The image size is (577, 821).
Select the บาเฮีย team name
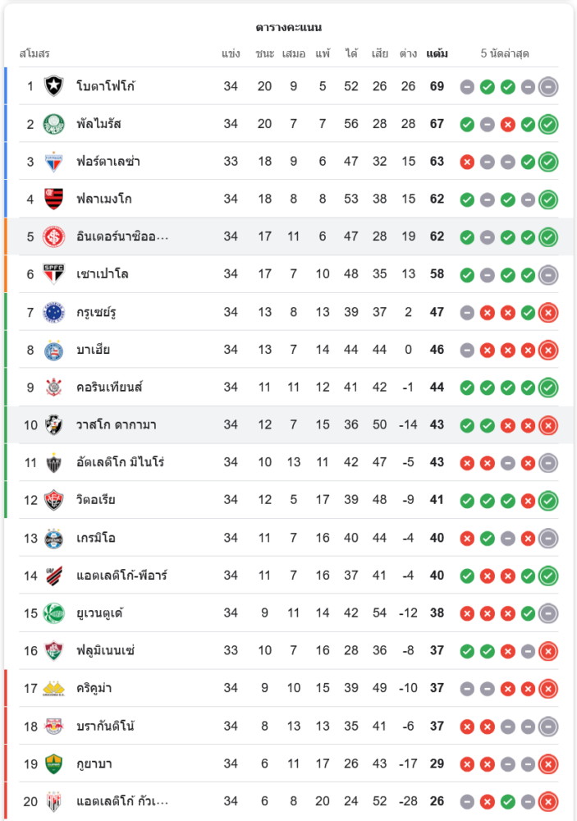[93, 350]
